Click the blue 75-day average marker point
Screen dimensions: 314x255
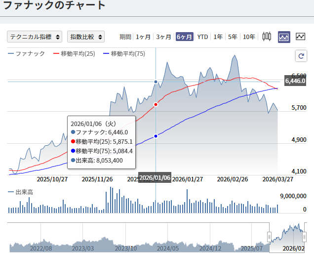click(156, 136)
